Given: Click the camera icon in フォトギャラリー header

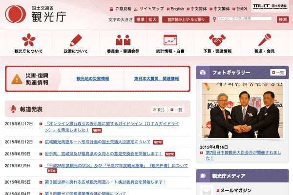Looking at the screenshot, I should tap(203, 73).
